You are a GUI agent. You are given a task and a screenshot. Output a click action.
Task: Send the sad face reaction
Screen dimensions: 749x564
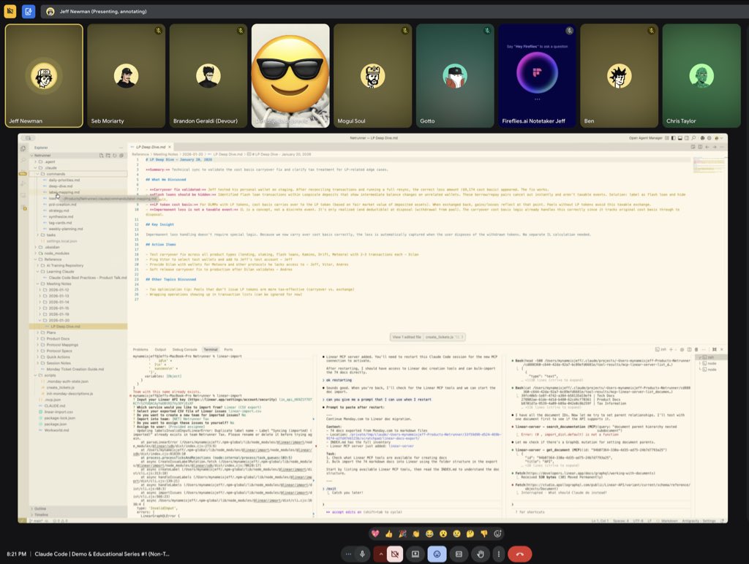(456, 533)
